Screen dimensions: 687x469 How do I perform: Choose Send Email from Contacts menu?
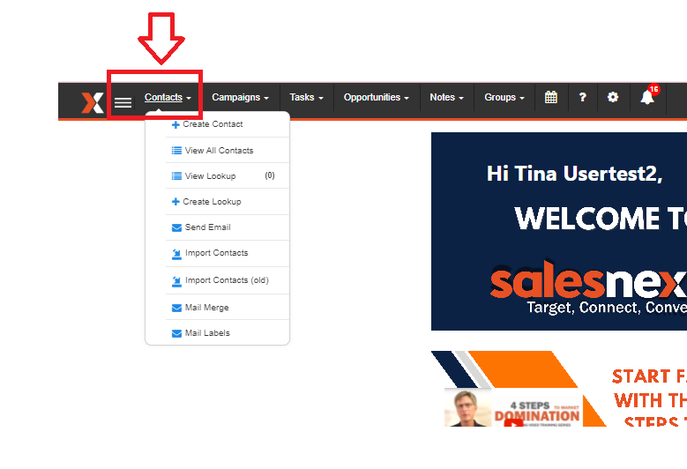[207, 227]
